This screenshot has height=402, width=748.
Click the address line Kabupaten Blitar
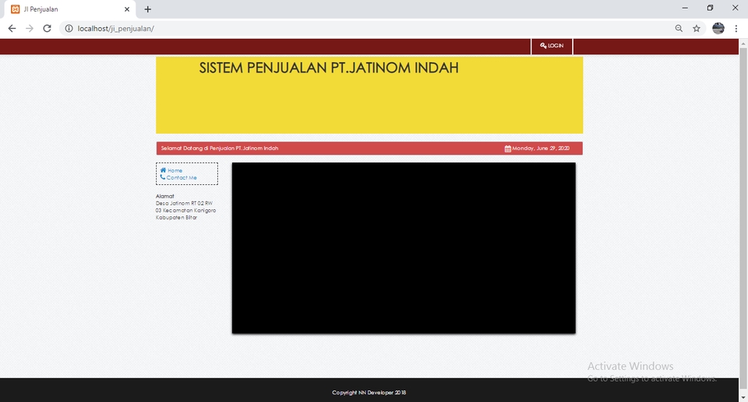tap(176, 218)
